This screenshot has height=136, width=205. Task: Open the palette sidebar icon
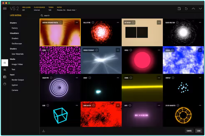click(x=5, y=84)
